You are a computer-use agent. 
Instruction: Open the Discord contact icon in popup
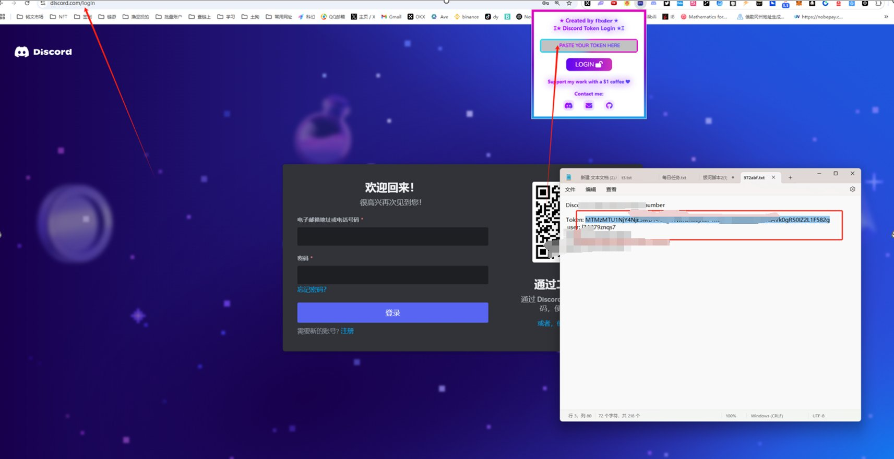coord(569,105)
